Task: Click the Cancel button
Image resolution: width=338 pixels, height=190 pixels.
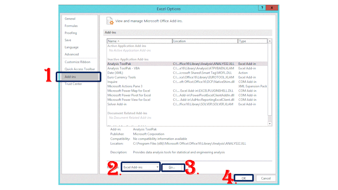Action: [x=266, y=178]
